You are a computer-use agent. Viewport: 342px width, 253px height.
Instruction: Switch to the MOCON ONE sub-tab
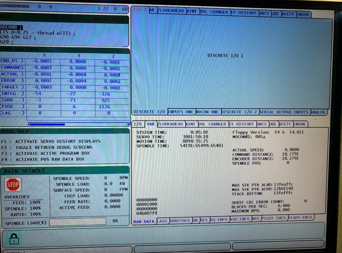[x=207, y=112]
